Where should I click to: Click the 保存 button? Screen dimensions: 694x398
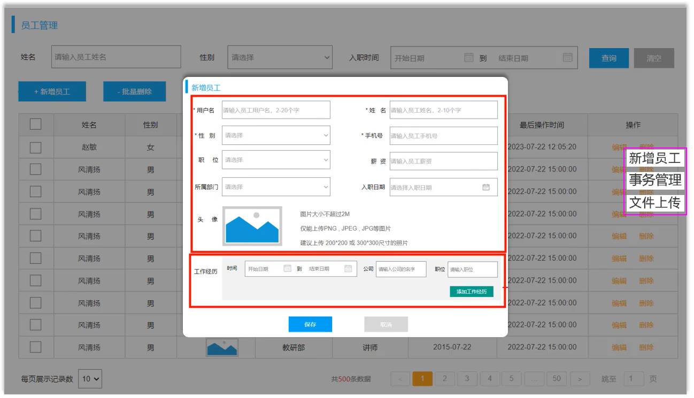[310, 324]
